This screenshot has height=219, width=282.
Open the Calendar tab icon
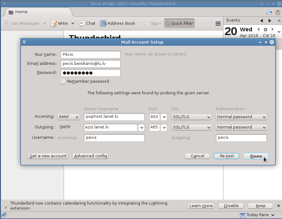pyautogui.click(x=269, y=12)
